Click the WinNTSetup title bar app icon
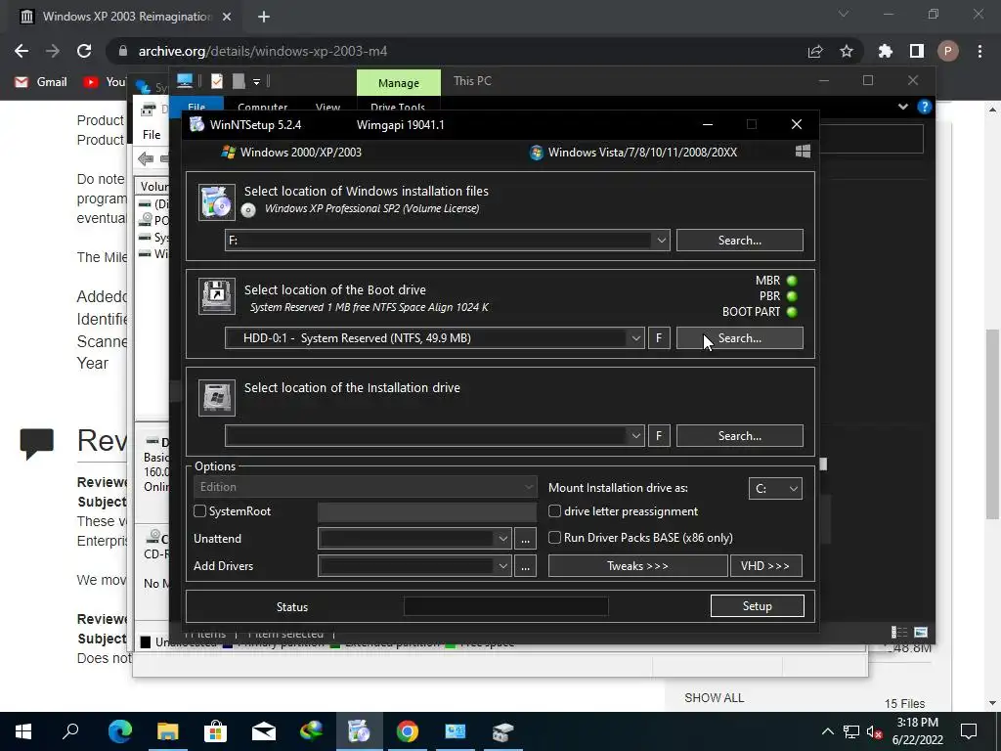This screenshot has height=751, width=1001. (x=196, y=124)
